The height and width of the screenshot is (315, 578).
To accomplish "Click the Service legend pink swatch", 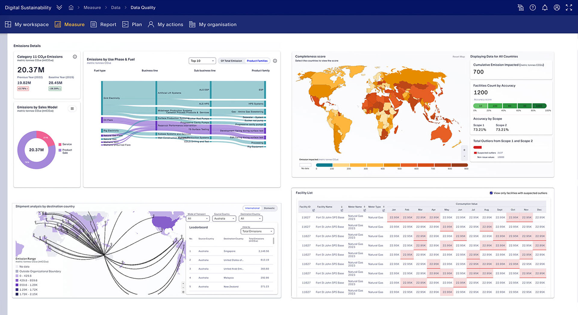I will (x=60, y=144).
